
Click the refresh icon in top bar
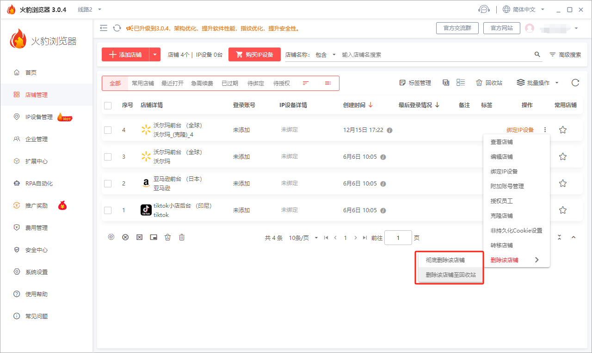117,28
